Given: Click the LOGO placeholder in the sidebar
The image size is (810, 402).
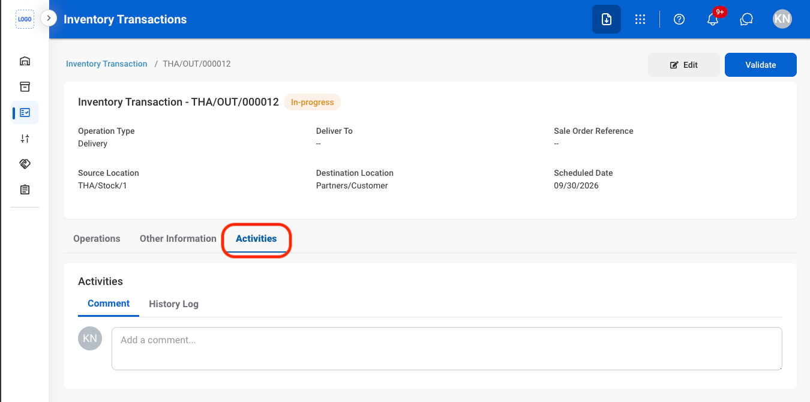Looking at the screenshot, I should [25, 19].
